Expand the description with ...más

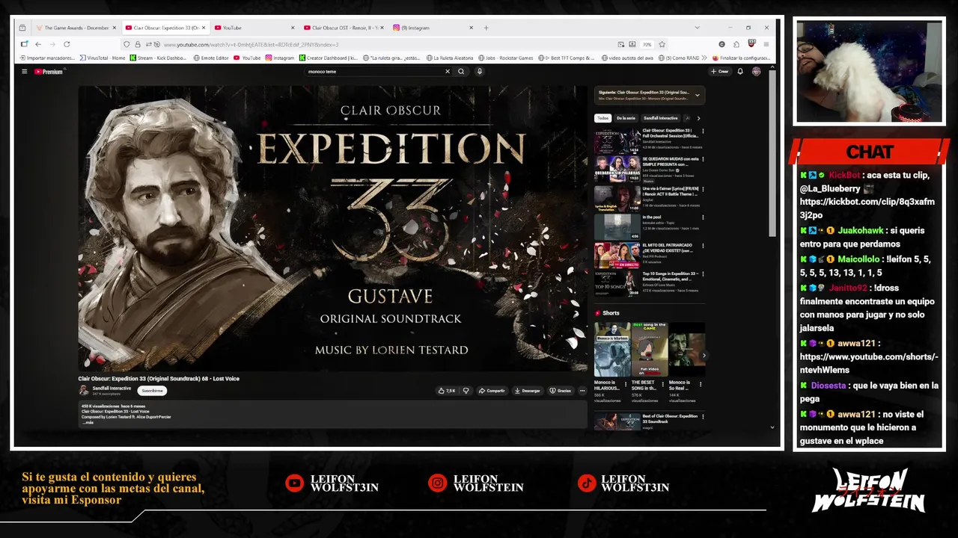click(88, 422)
